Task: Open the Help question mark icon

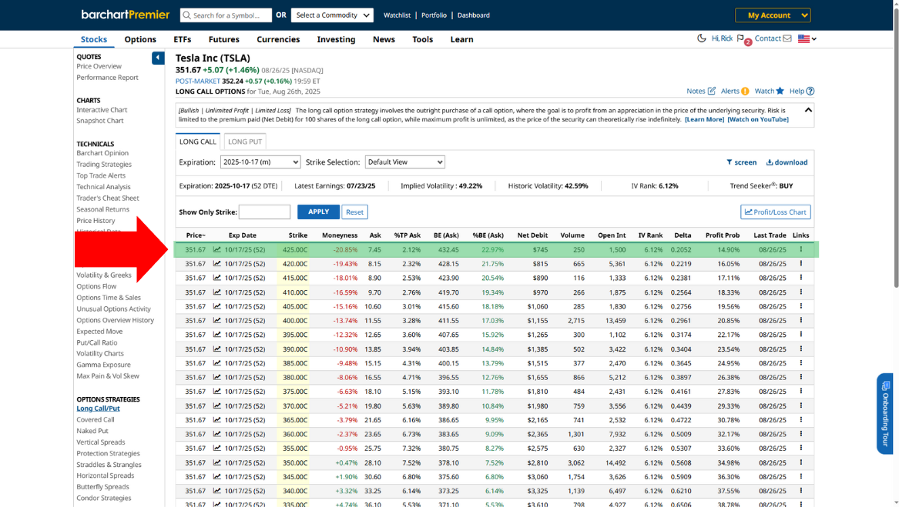Action: 810,91
